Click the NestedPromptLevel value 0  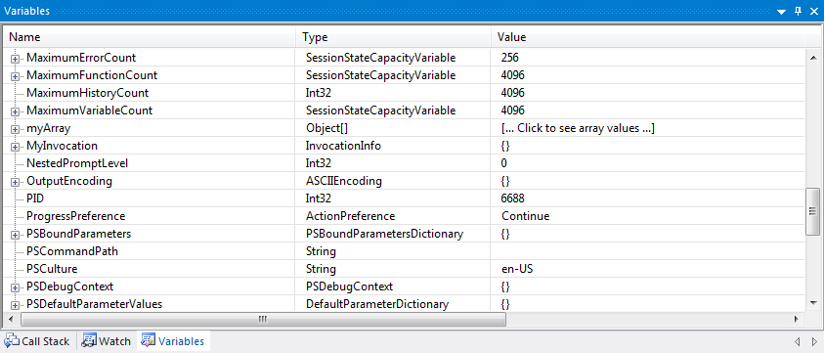point(504,163)
